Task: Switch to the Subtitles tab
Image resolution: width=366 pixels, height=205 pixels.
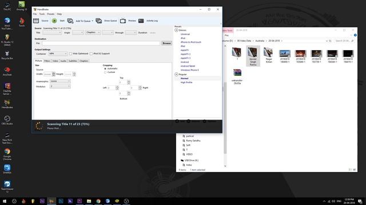Action: [73, 61]
